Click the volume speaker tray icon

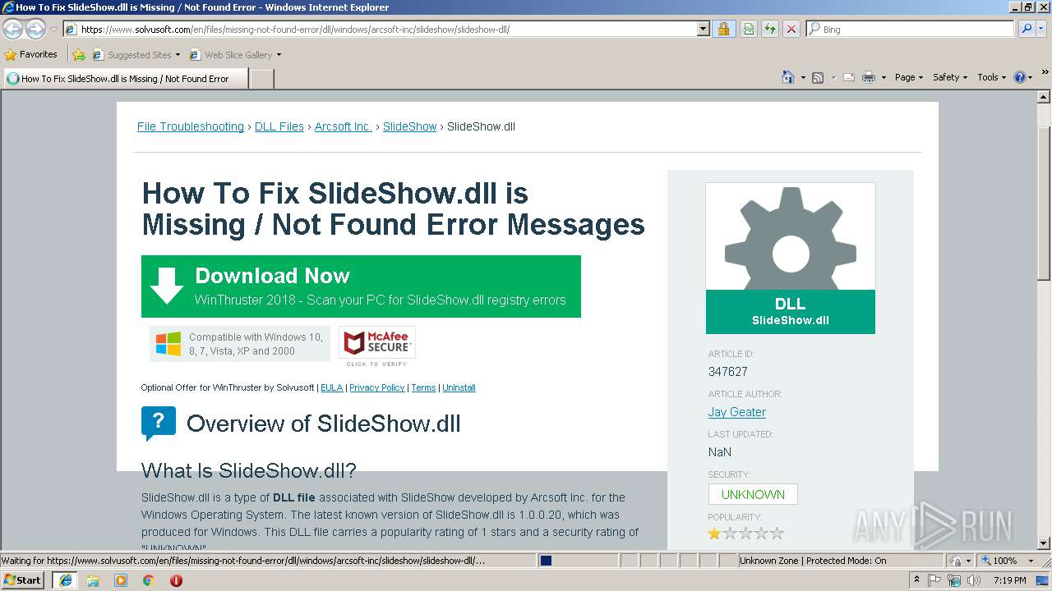click(x=973, y=580)
